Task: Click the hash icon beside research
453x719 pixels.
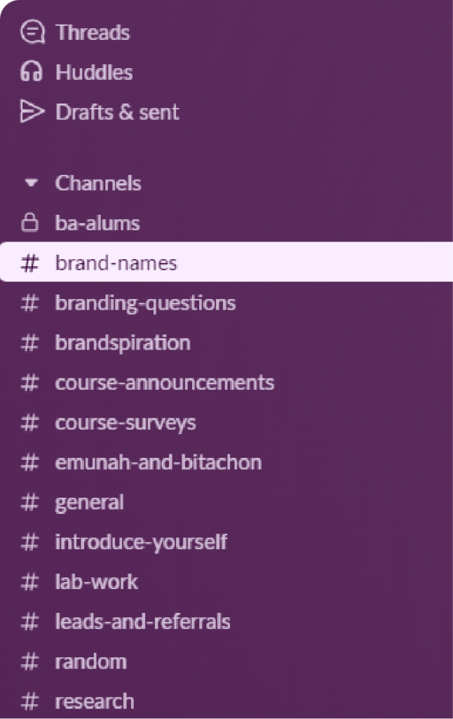Action: pos(29,701)
